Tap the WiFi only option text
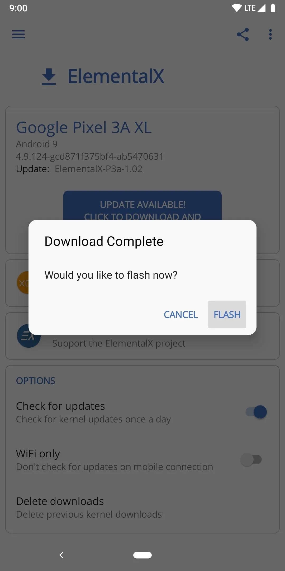The height and width of the screenshot is (571, 285). (x=38, y=454)
